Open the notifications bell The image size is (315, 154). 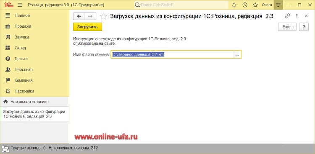tap(234, 5)
